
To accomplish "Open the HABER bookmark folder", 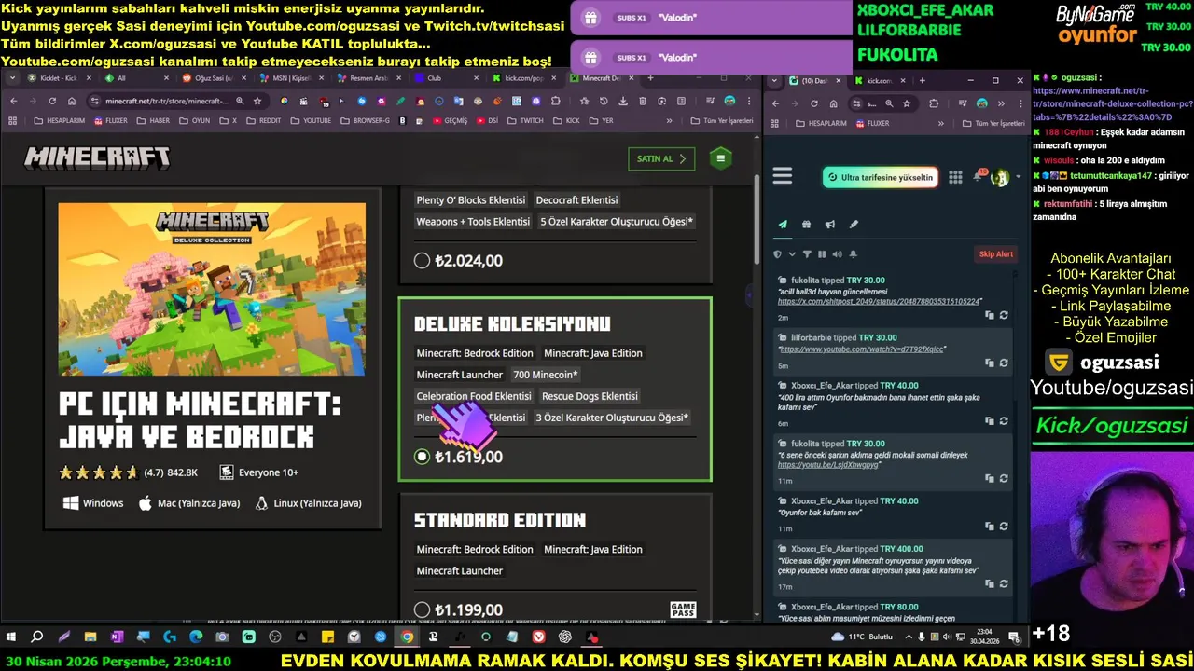I will click(153, 120).
